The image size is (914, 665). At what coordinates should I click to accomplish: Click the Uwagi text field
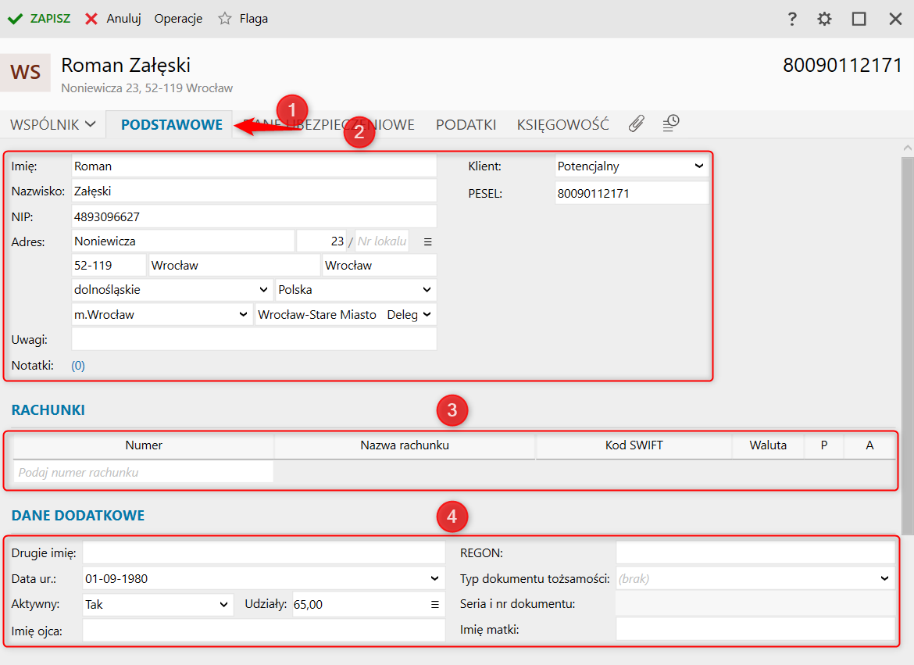(254, 339)
